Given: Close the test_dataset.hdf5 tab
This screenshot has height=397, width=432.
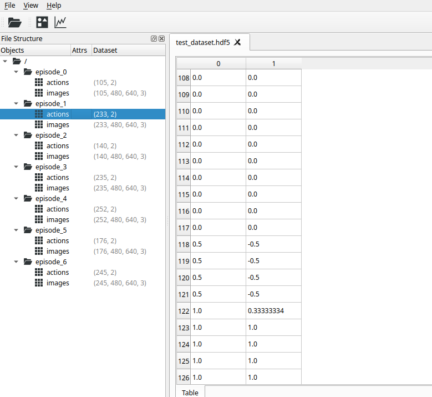Looking at the screenshot, I should tap(237, 42).
